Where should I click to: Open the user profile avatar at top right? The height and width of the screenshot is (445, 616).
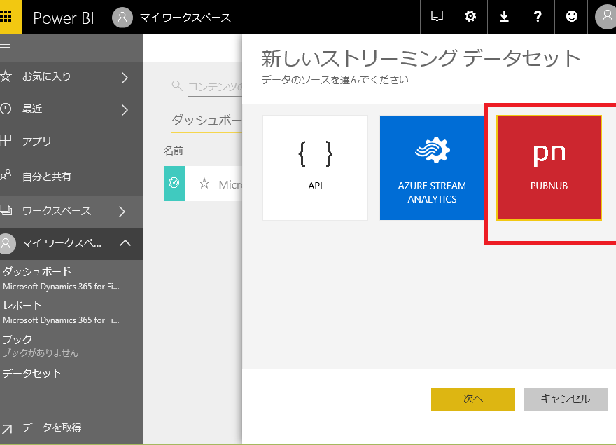pyautogui.click(x=605, y=17)
